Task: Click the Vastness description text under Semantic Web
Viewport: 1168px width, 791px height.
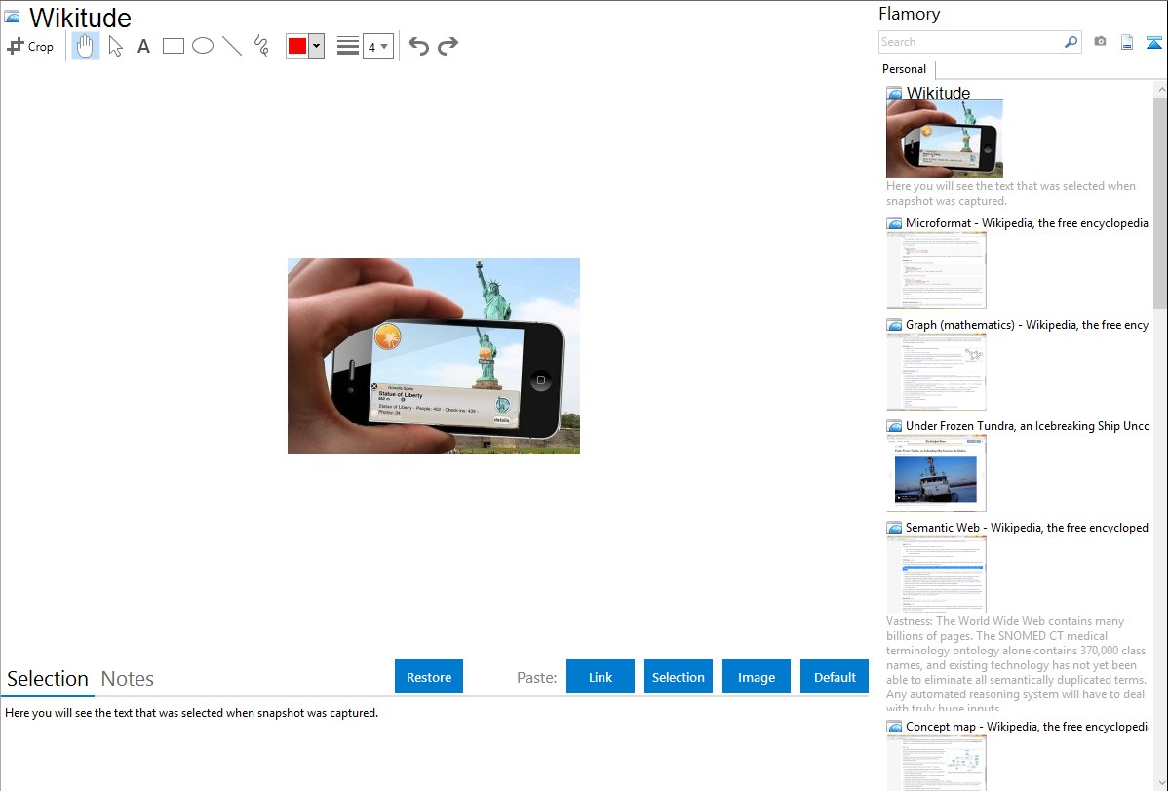Action: [1016, 664]
